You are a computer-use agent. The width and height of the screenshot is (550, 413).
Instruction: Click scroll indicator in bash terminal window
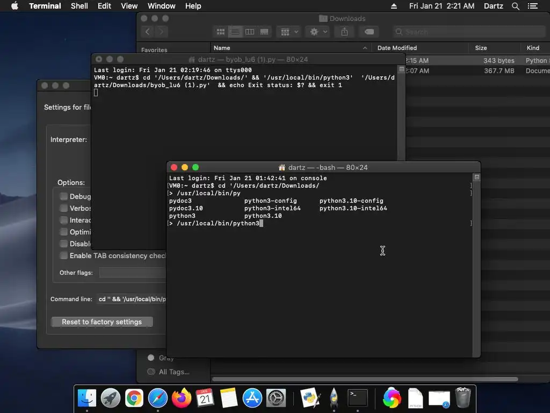[x=477, y=177]
